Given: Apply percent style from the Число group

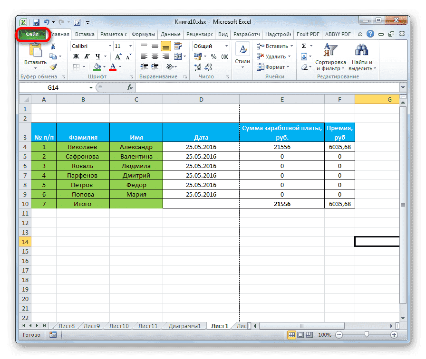Looking at the screenshot, I should (x=215, y=57).
